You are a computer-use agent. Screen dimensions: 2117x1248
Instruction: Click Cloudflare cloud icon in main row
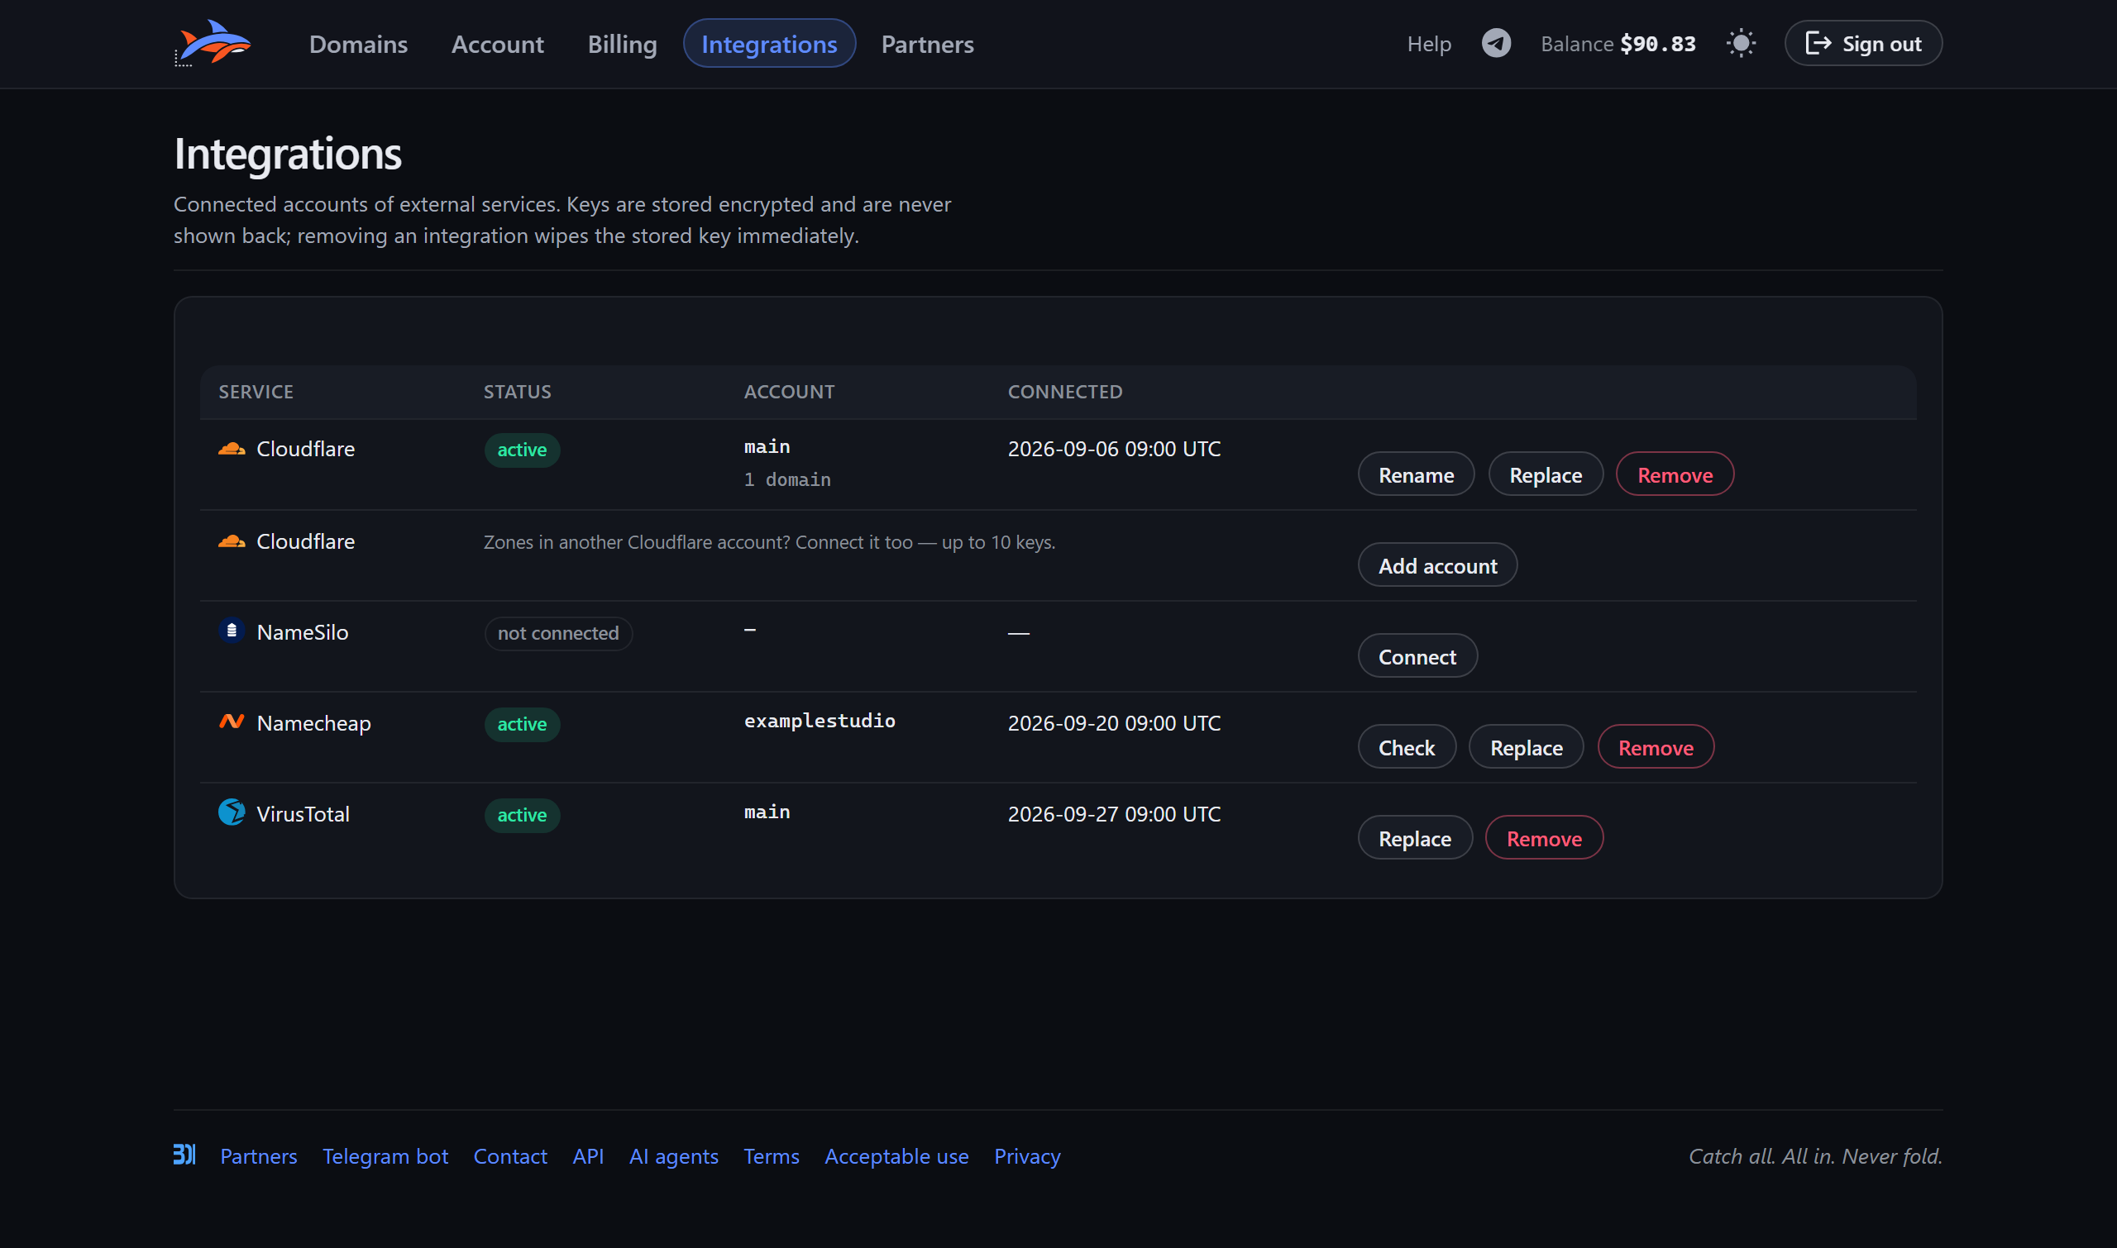coord(232,449)
